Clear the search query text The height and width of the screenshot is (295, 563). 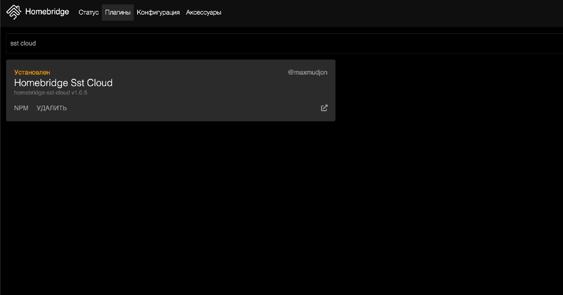[x=23, y=43]
